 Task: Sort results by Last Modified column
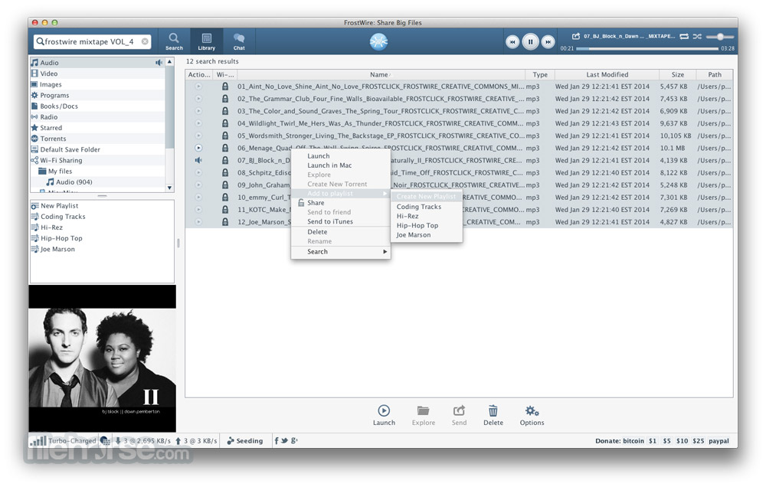(607, 74)
